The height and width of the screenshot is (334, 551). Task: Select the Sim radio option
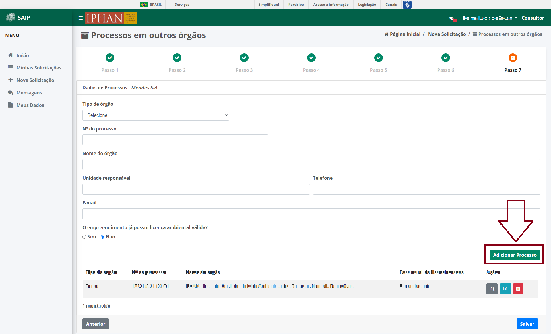[x=84, y=237]
